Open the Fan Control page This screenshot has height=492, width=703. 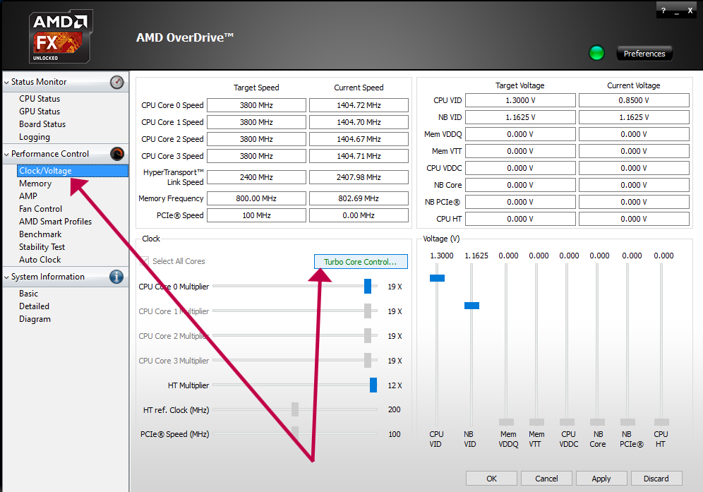tap(40, 209)
